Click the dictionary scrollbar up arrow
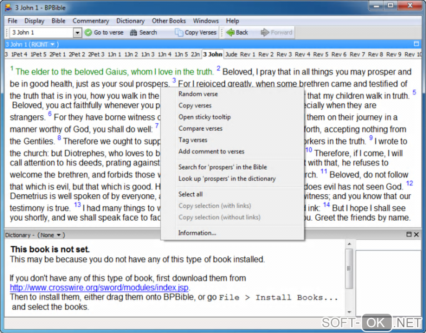Viewport: 426px width, 333px height. [x=350, y=244]
